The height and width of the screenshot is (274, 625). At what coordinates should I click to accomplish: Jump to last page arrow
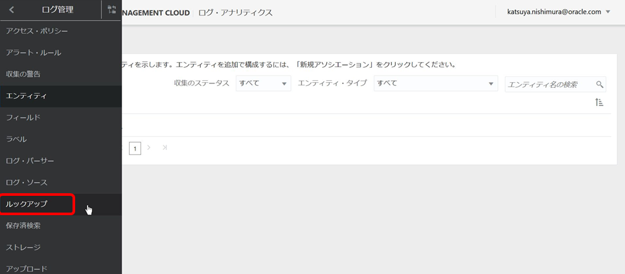pyautogui.click(x=165, y=147)
